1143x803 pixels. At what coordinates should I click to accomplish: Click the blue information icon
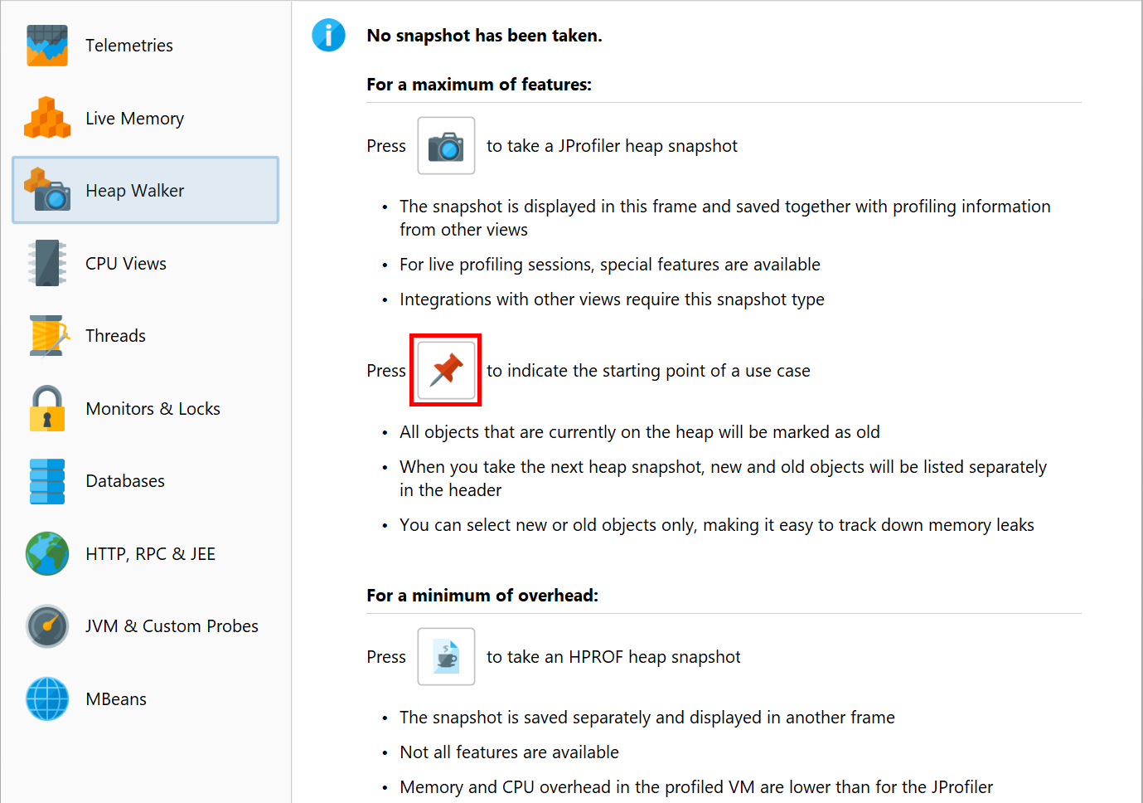[x=328, y=35]
